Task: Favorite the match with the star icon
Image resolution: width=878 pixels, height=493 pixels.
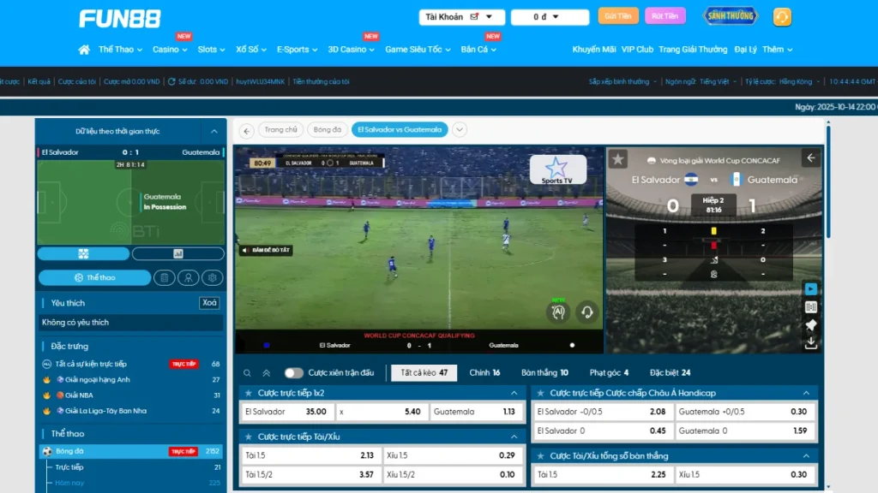Action: pos(618,158)
